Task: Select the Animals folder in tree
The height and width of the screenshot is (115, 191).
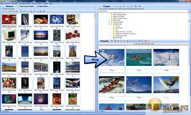Action: point(117,26)
